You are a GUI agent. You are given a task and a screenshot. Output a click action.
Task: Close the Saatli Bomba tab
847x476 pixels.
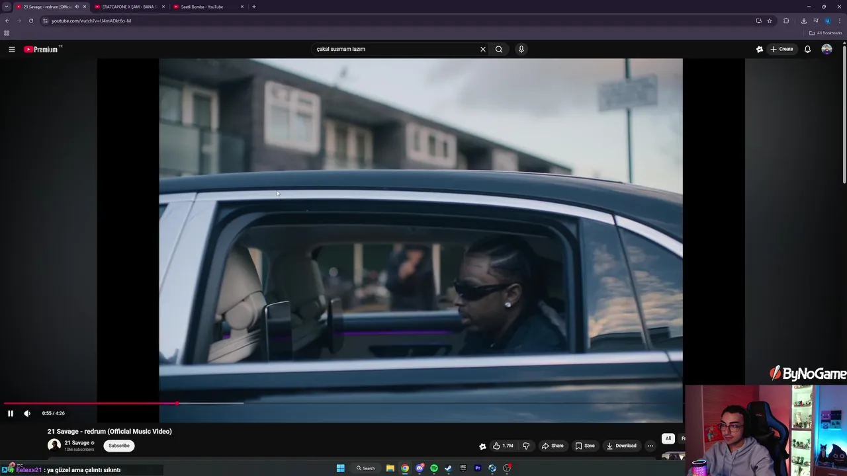click(x=242, y=7)
